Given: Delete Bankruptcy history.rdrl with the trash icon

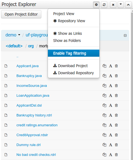Looking at the screenshot, I should click(116, 115).
